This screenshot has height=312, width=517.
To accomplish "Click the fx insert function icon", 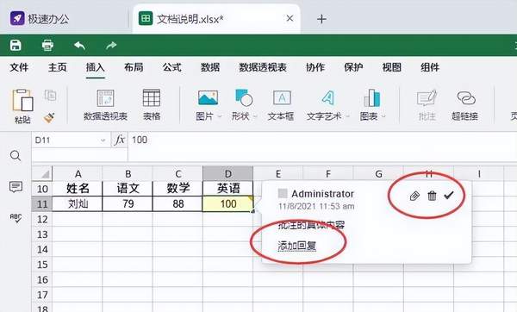I will pyautogui.click(x=120, y=140).
